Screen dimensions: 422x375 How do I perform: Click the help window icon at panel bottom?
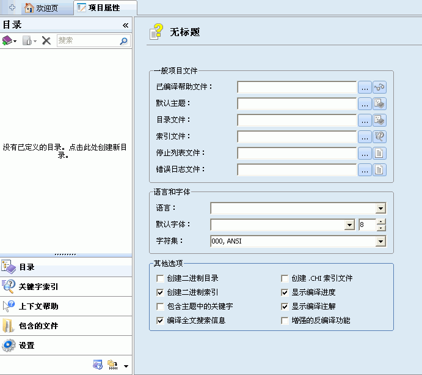(98, 365)
